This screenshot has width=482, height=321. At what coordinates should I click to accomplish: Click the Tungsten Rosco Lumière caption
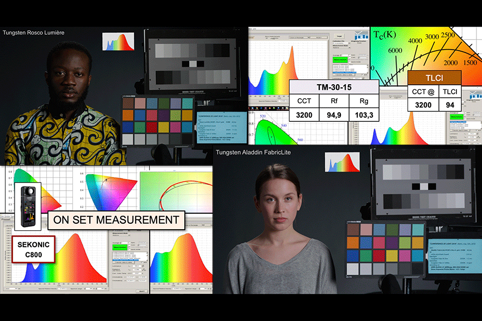pos(34,33)
